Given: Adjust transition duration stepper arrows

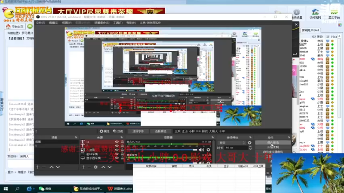Looking at the screenshot, I should [x=250, y=148].
